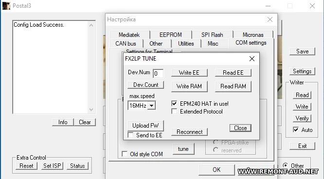Switch to the SPI Flash tab
This screenshot has height=179, width=324.
point(212,35)
